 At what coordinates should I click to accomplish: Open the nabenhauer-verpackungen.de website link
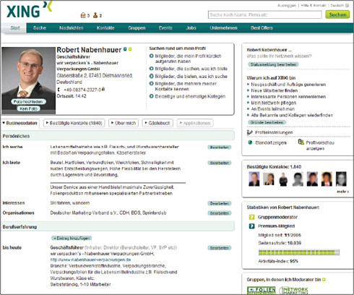pyautogui.click(x=90, y=260)
